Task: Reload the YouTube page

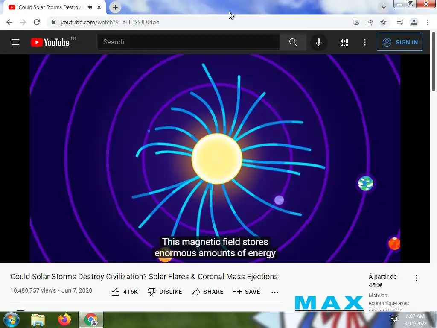Action: [37, 22]
